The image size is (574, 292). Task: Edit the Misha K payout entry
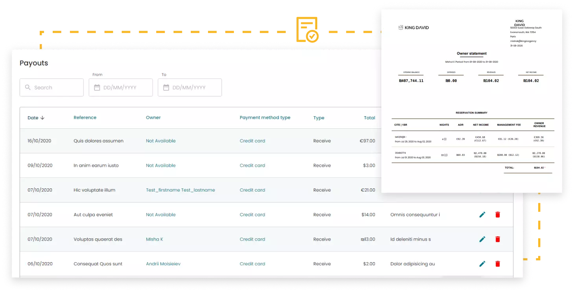point(482,239)
